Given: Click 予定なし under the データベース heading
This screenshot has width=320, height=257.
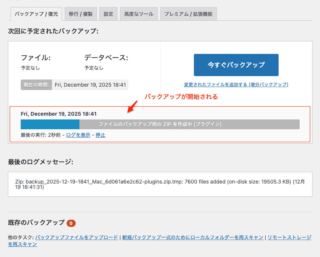Looking at the screenshot, I should coord(94,68).
